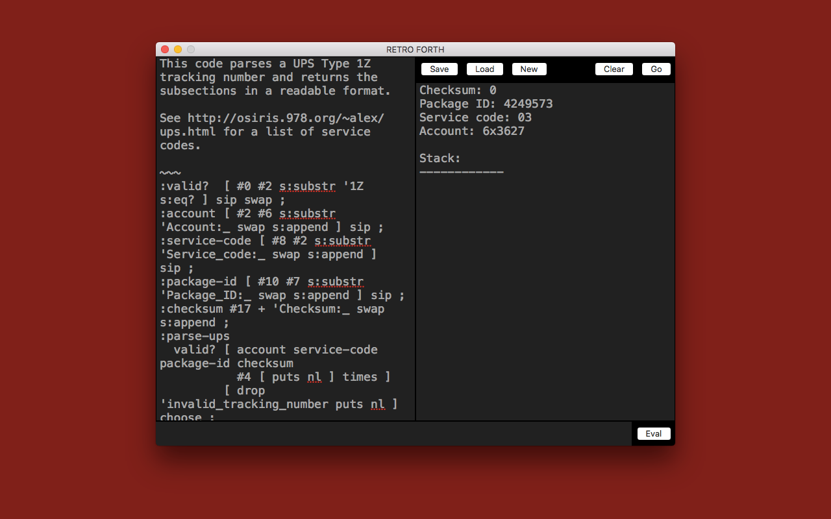831x519 pixels.
Task: Click the ':account' word definition
Action: coord(188,213)
